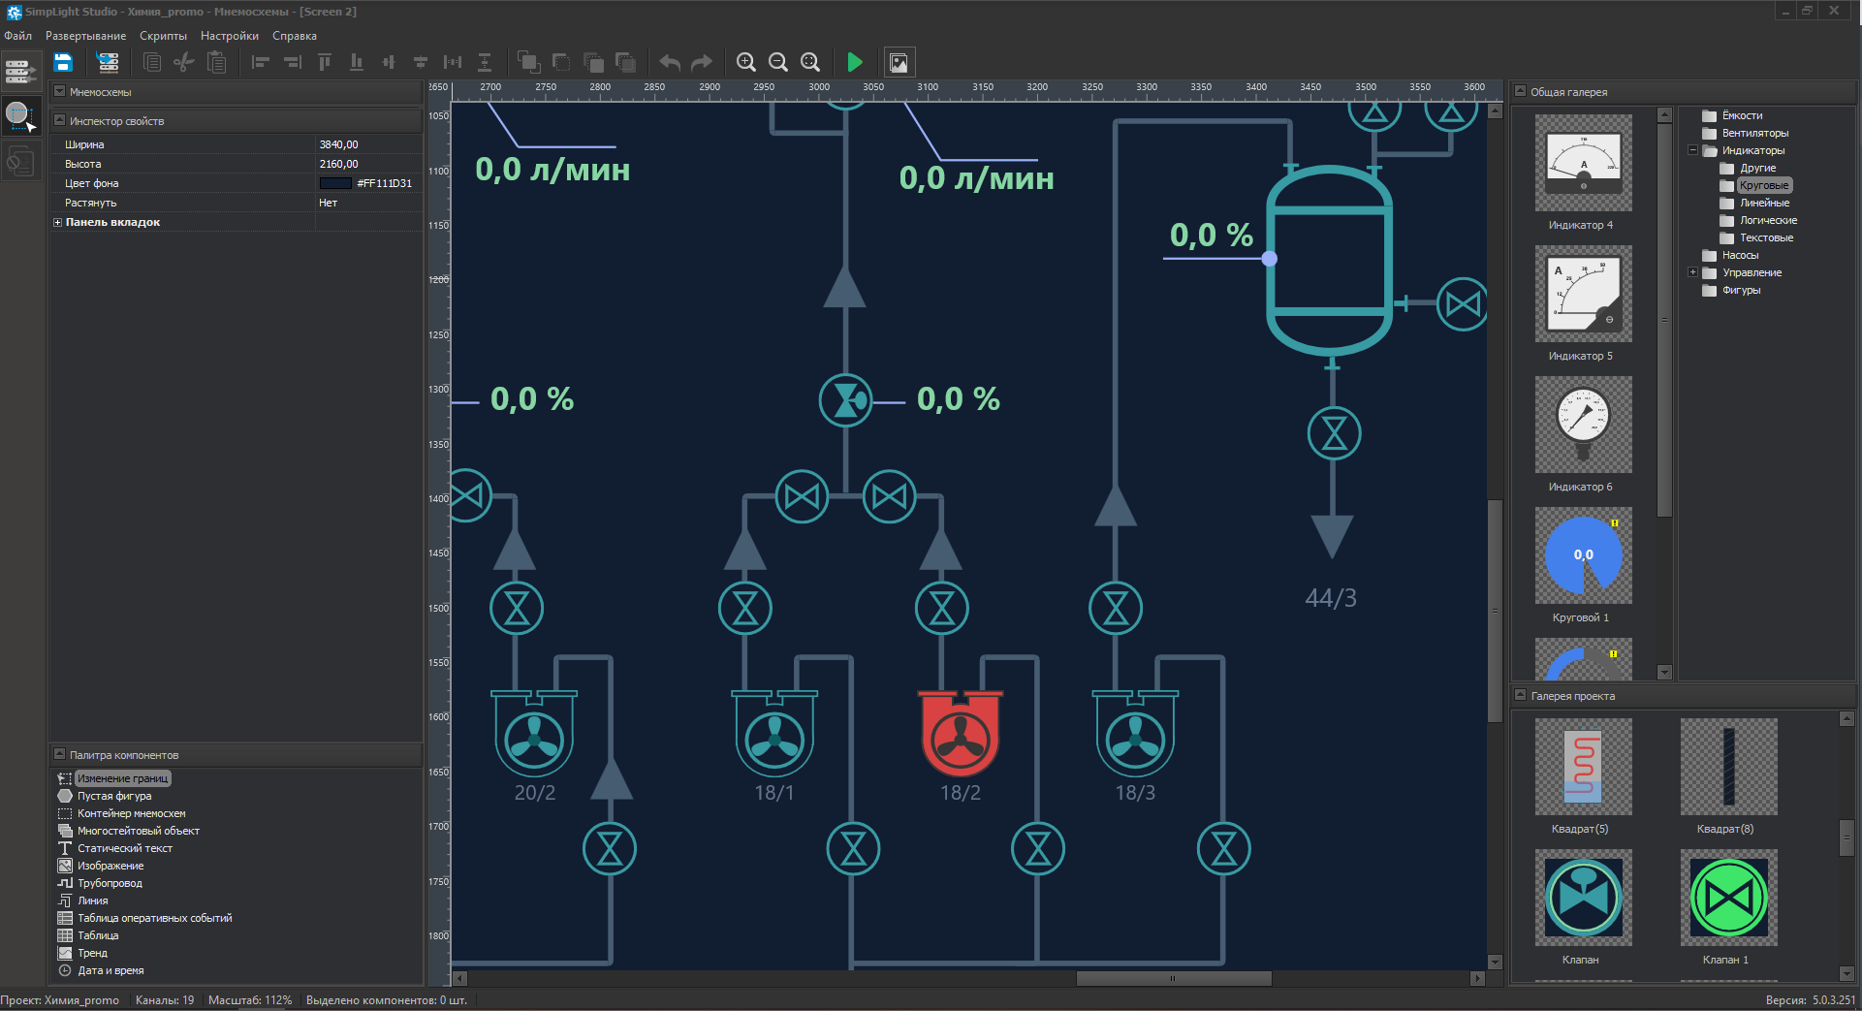Open the Развертывание menu
The image size is (1862, 1011).
click(x=85, y=36)
